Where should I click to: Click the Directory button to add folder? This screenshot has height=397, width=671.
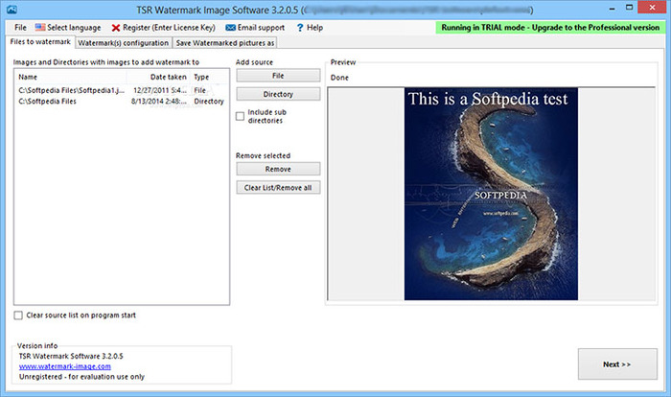278,94
